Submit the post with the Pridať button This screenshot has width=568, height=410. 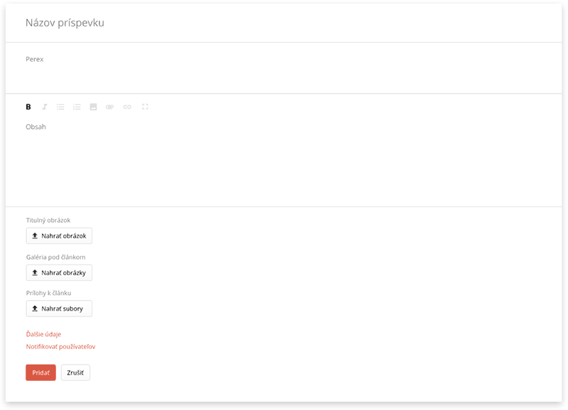[x=40, y=372]
